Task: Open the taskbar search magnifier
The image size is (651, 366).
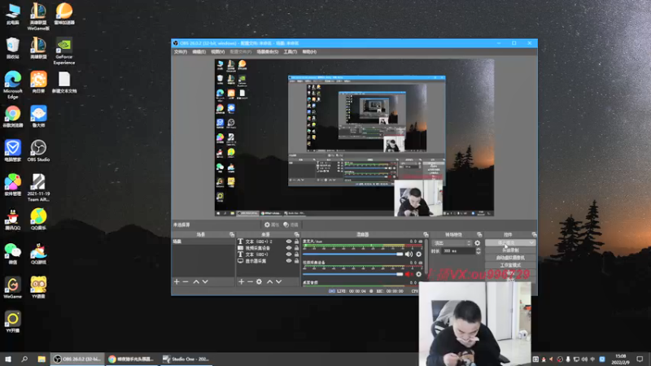Action: click(24, 359)
